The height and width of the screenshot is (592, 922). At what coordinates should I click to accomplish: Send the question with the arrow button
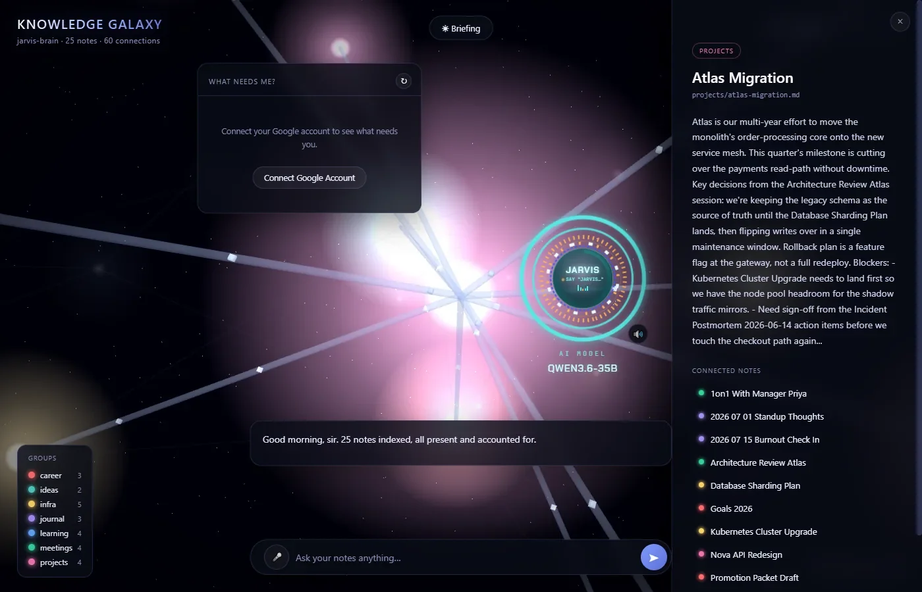pyautogui.click(x=653, y=557)
